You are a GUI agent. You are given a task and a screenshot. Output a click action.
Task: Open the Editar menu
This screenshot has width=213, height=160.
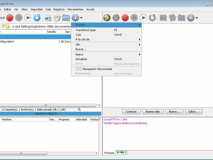pyautogui.click(x=7, y=9)
